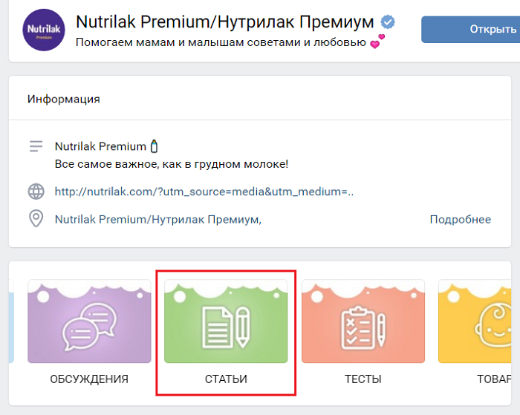Click the Информация section header
The image size is (520, 415).
pyautogui.click(x=64, y=99)
